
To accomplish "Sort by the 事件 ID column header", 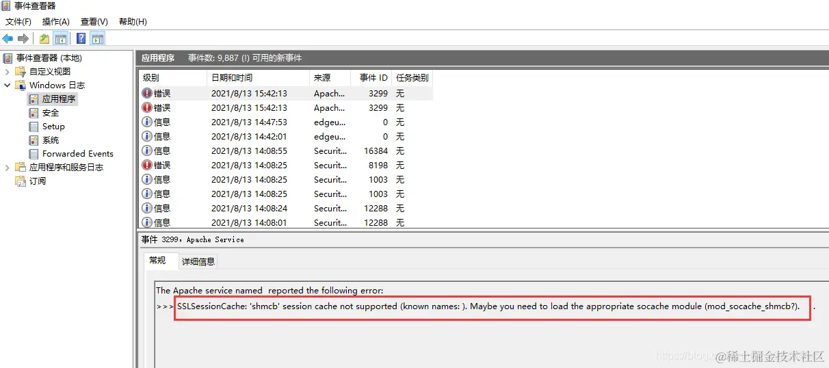I will tap(371, 78).
